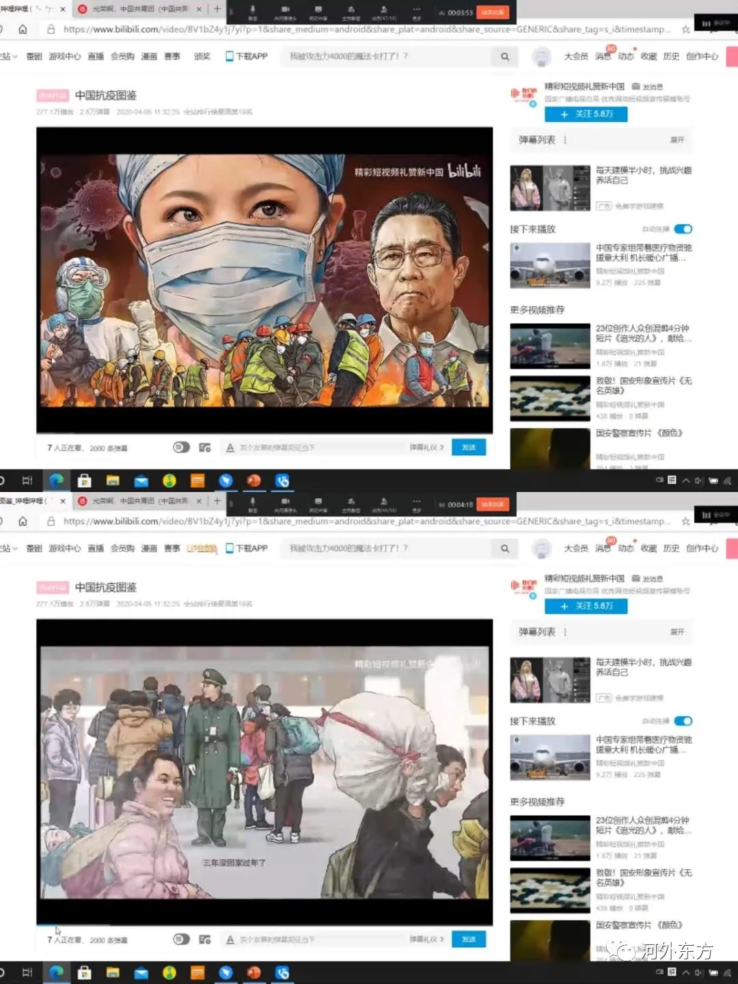Open the Microsoft Store icon in the lower taskbar
The width and height of the screenshot is (738, 984).
pyautogui.click(x=85, y=972)
